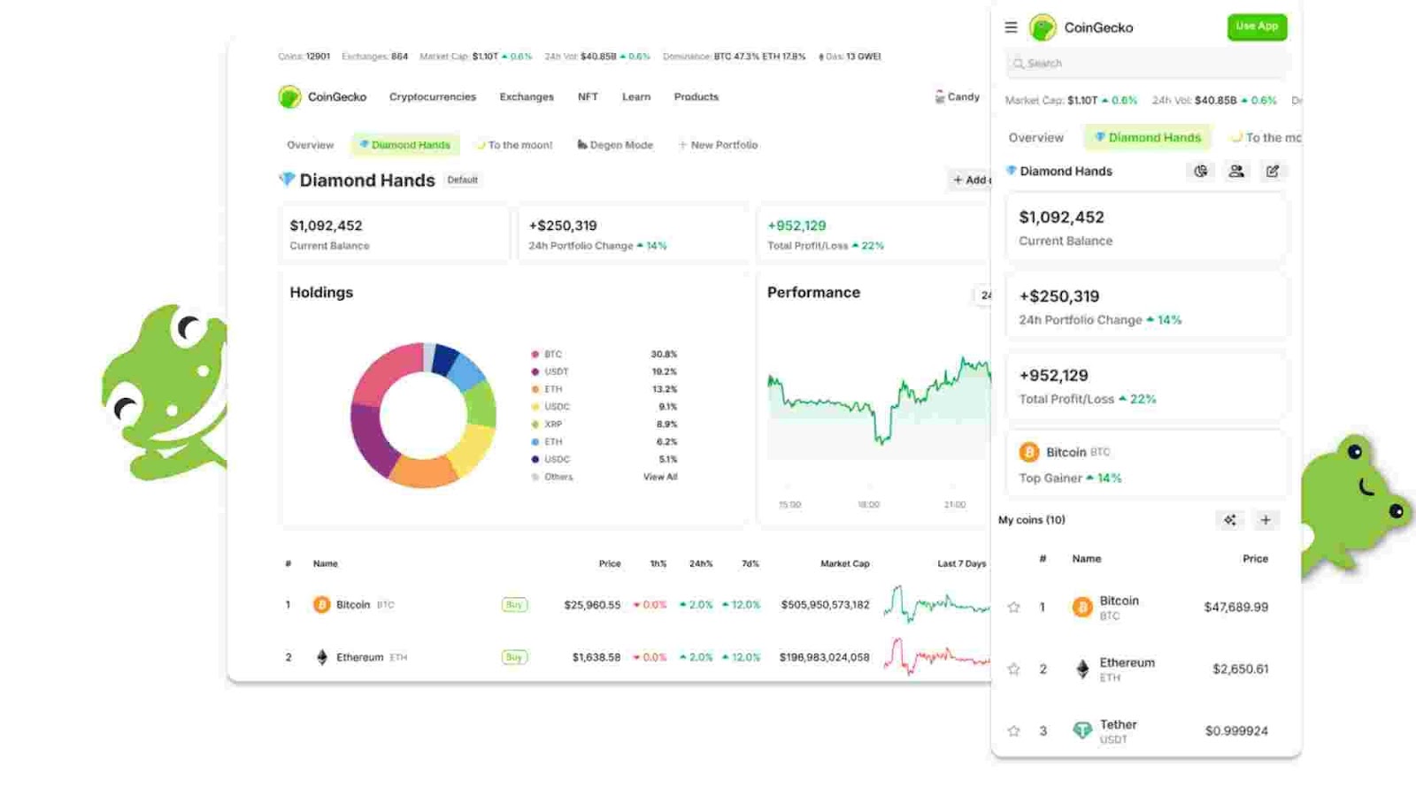
Task: Click the edit portfolio pencil icon
Action: click(1273, 172)
